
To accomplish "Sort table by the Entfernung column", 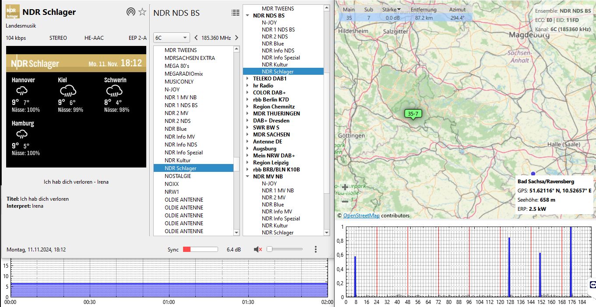I will click(423, 10).
